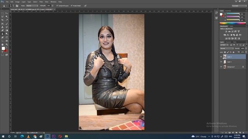Toggle lock position
Screen dimensions: 248x139
click(x=231, y=52)
